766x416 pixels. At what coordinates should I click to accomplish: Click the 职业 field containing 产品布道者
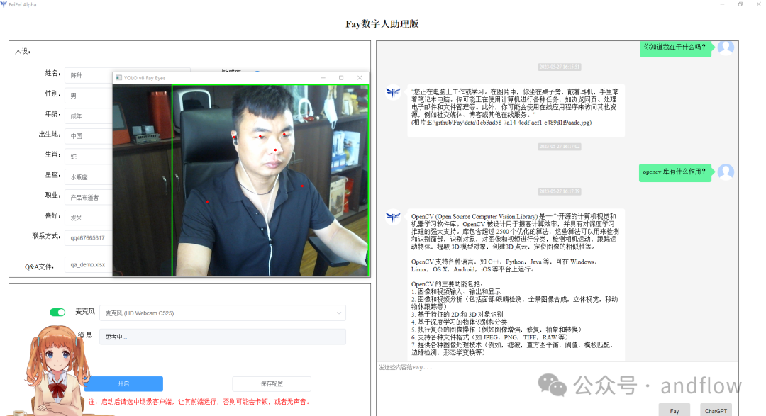tap(89, 197)
